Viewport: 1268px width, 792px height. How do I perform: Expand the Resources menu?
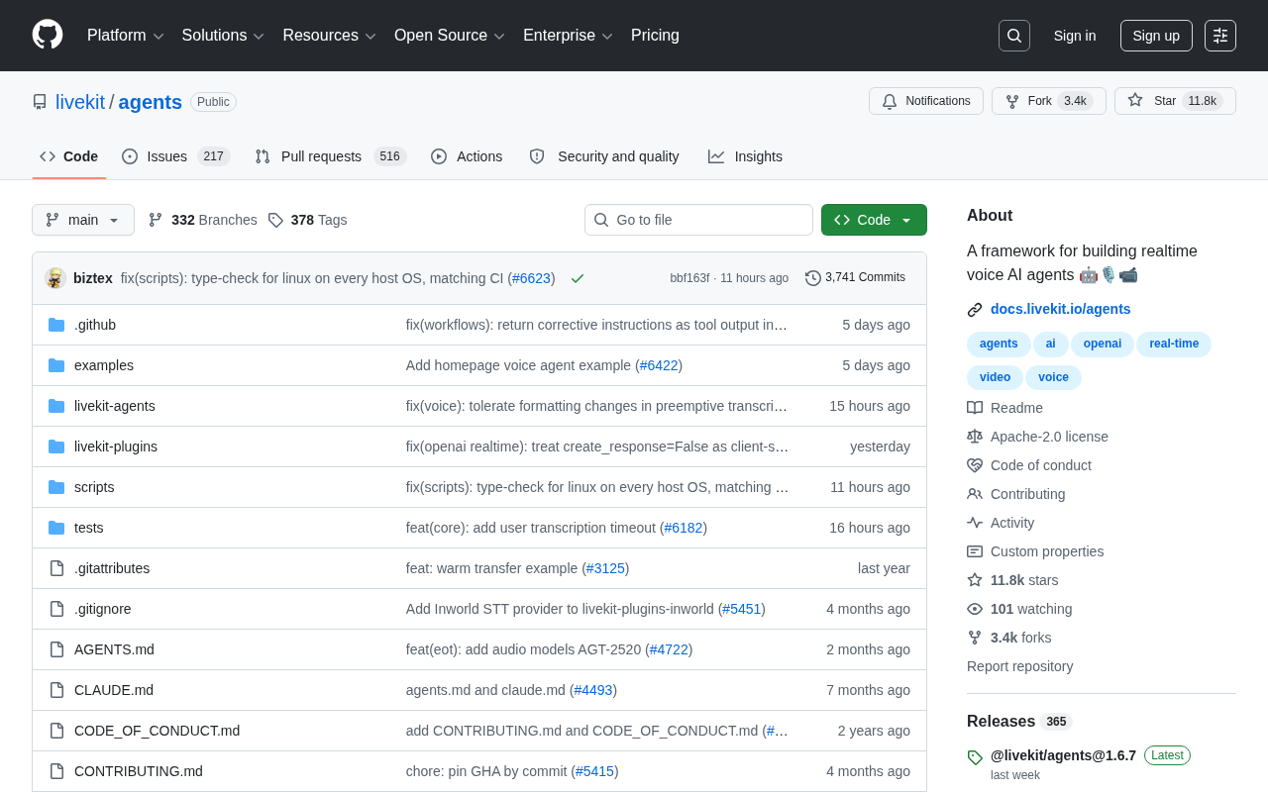pos(330,36)
